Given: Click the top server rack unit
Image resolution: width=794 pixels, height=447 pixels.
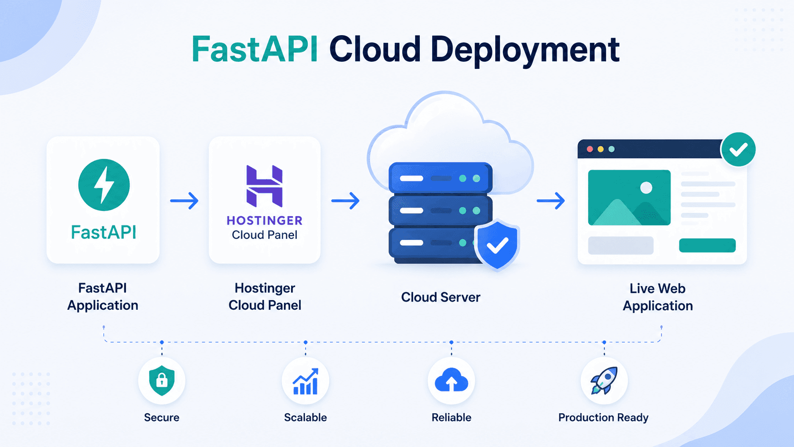Looking at the screenshot, I should point(441,178).
